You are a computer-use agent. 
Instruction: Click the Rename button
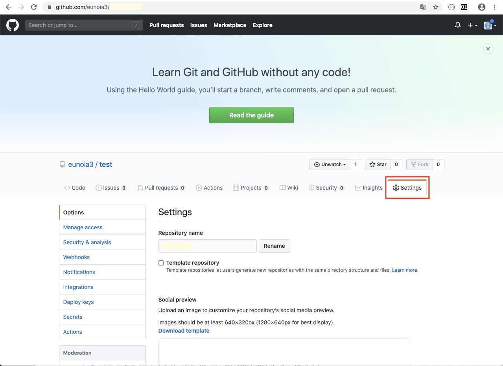click(274, 246)
